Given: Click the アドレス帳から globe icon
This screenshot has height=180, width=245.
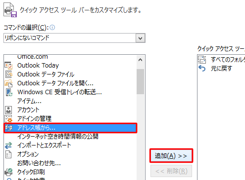Looking at the screenshot, I should (x=8, y=128).
